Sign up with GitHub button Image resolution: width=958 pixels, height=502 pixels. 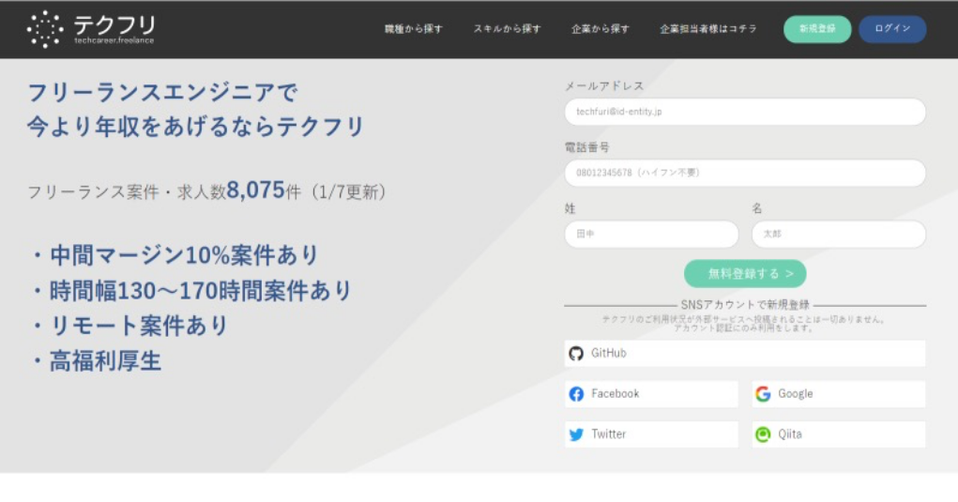click(x=745, y=354)
